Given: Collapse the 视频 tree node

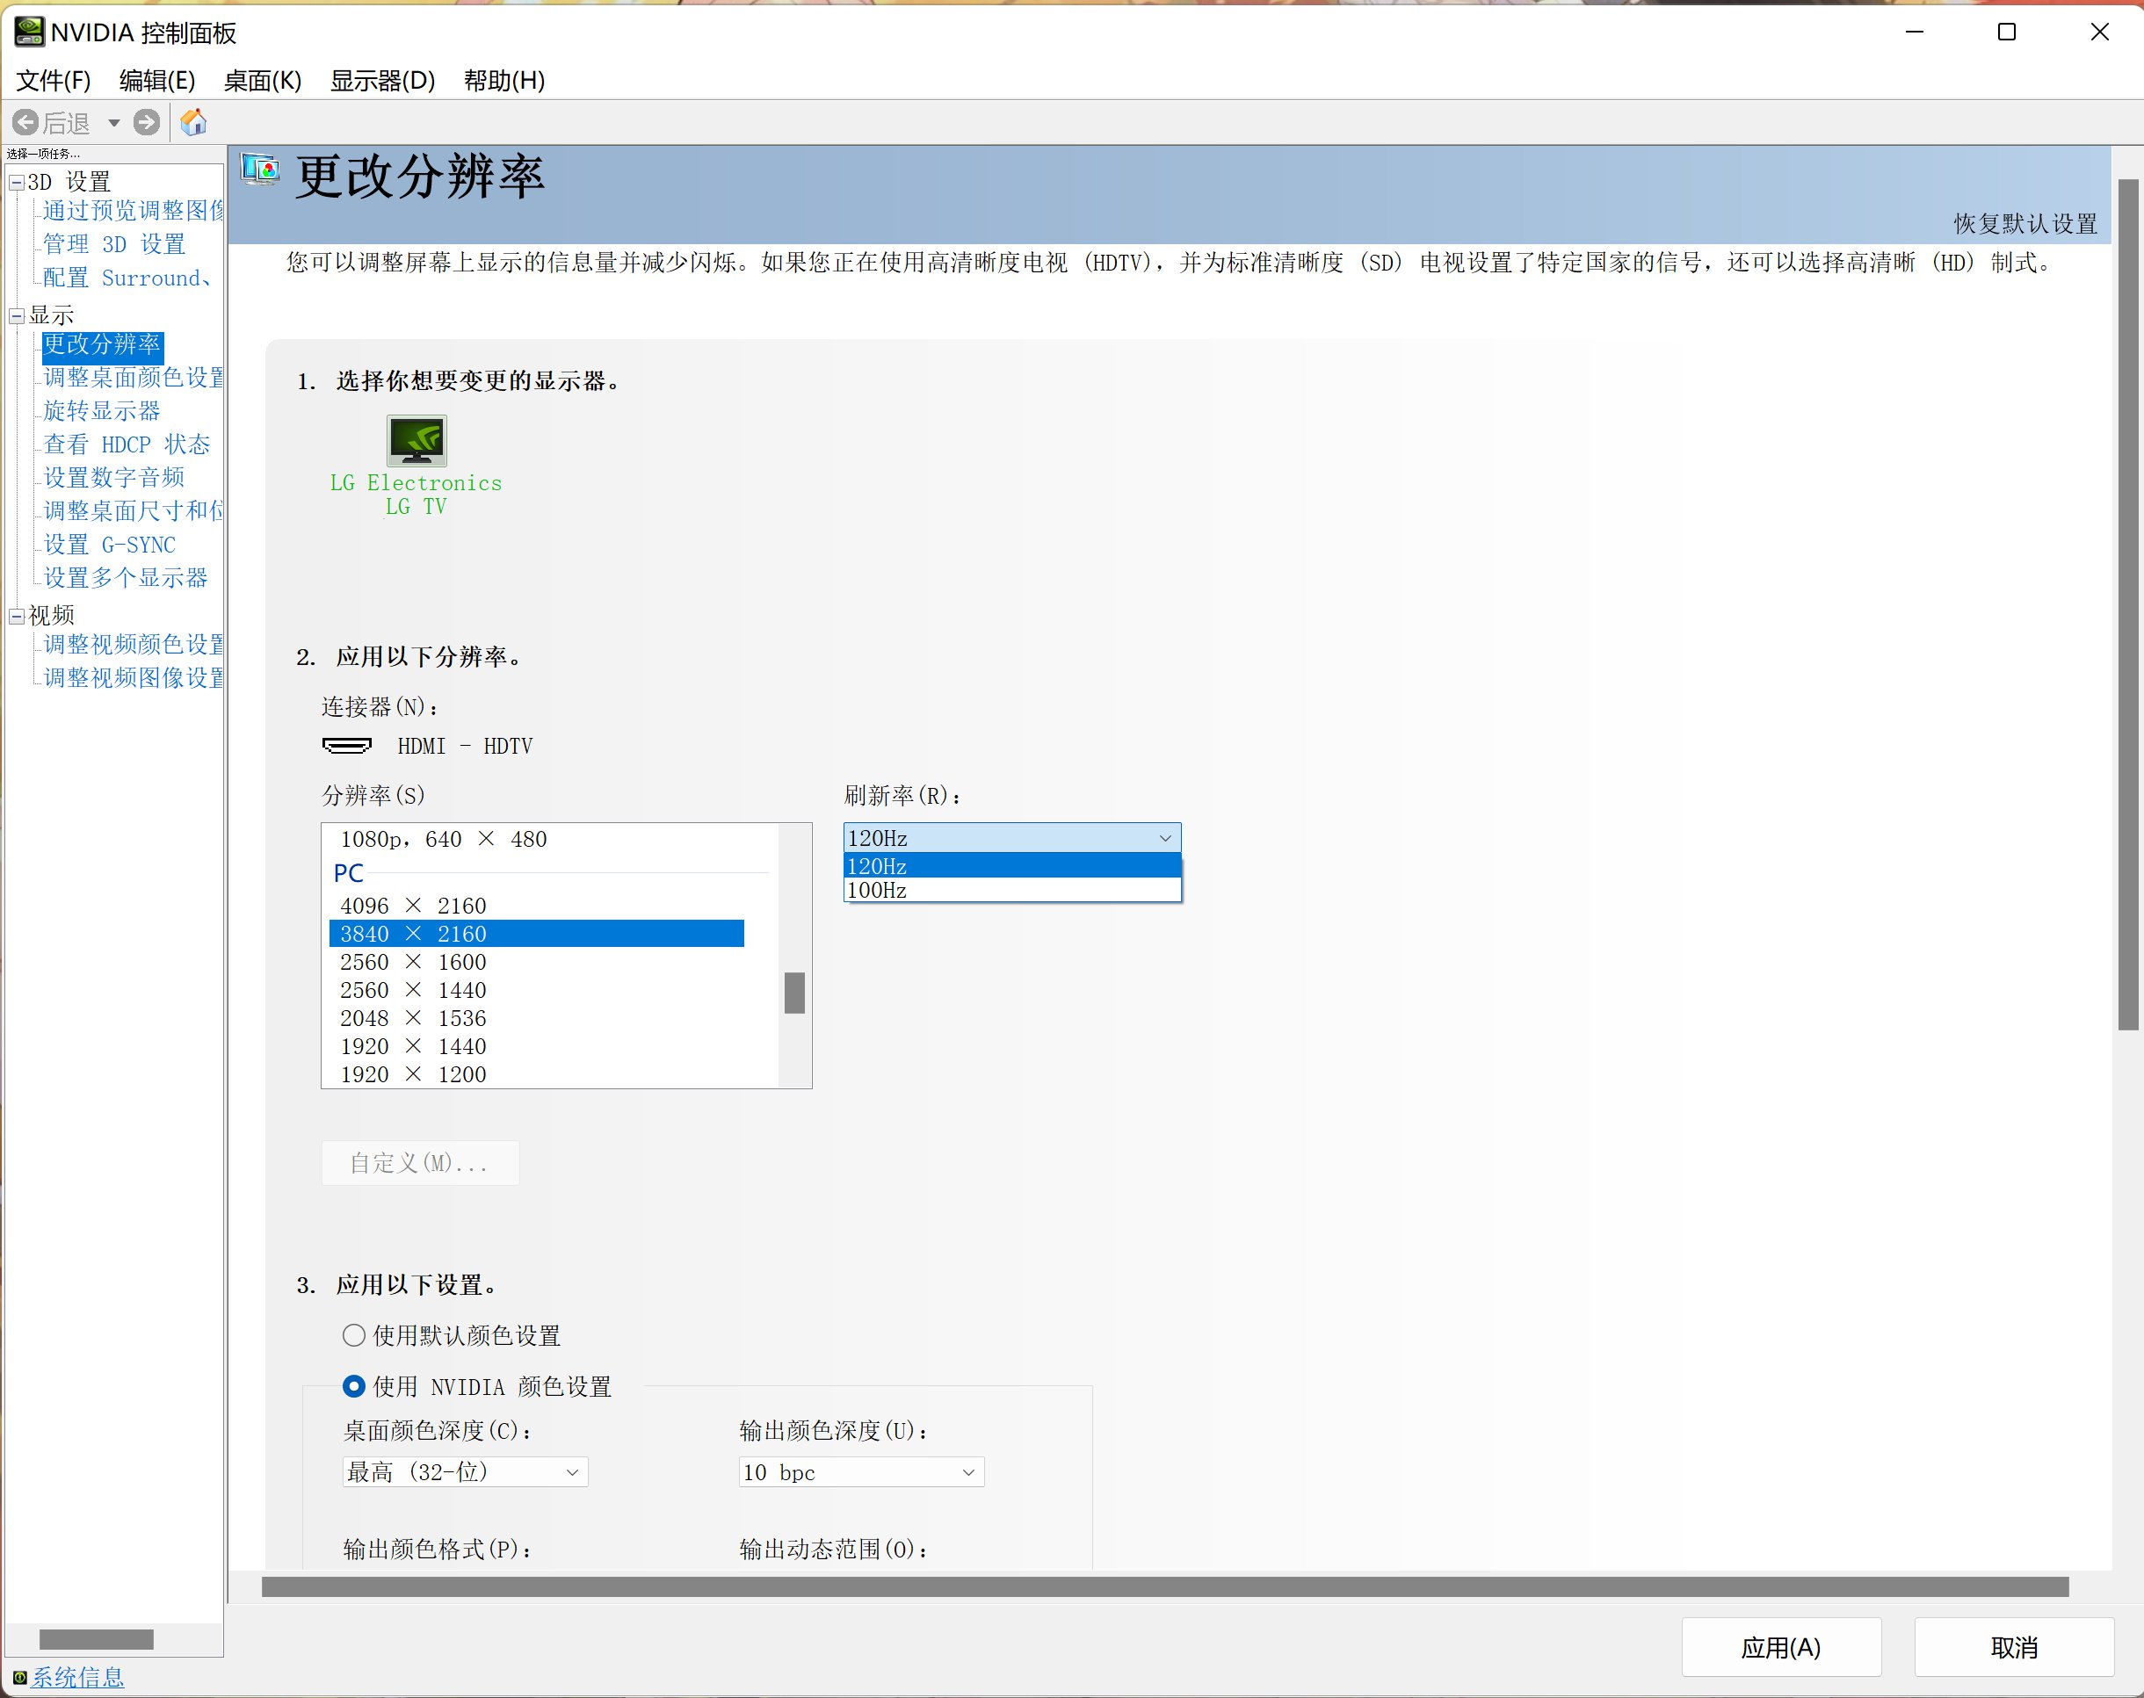Looking at the screenshot, I should (17, 617).
